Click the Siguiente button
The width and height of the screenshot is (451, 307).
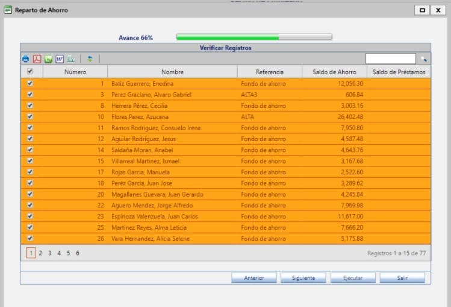(303, 278)
